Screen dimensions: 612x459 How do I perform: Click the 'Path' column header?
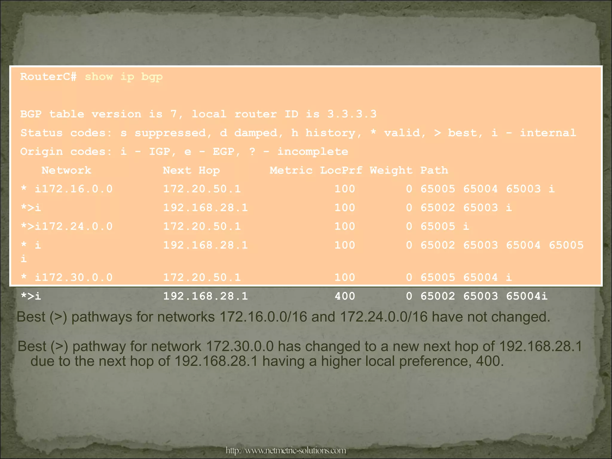point(434,170)
